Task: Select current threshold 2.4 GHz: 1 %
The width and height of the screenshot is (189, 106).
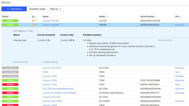Action: (44, 40)
